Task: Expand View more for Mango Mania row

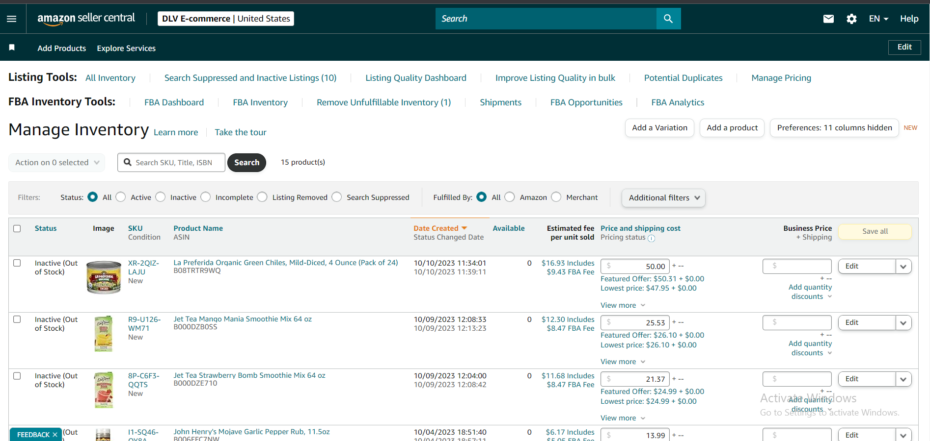Action: [623, 362]
